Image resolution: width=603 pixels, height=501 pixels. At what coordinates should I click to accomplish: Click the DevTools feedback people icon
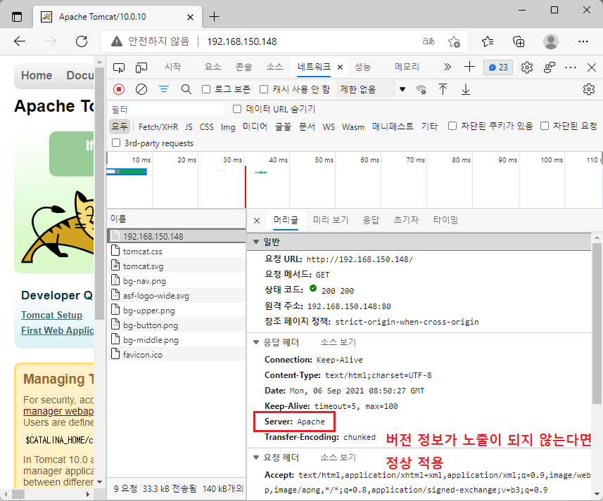[x=550, y=67]
